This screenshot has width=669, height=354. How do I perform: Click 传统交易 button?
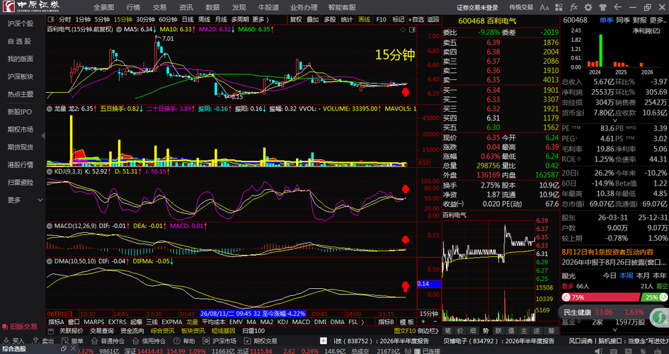coord(521,8)
